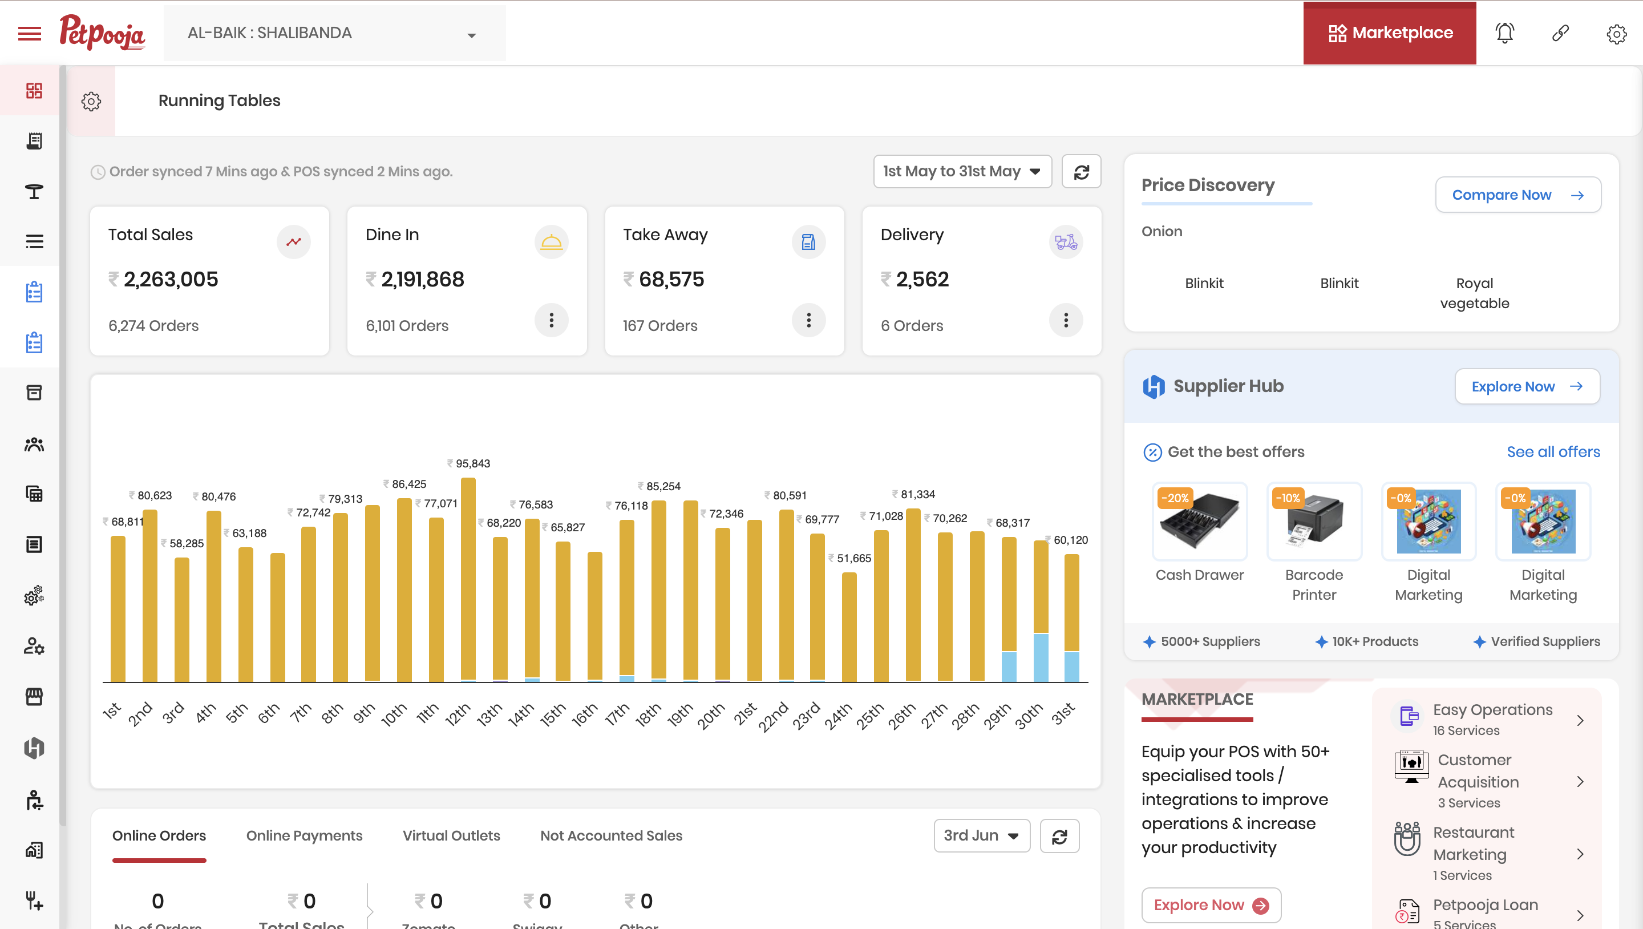Open the Cash Drawer offer thumbnail
1643x929 pixels.
point(1199,522)
